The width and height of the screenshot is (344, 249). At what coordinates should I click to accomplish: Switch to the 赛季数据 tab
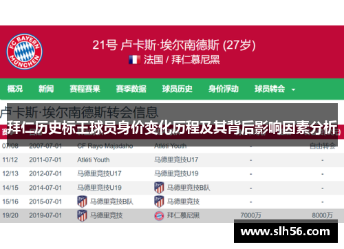click(131, 89)
